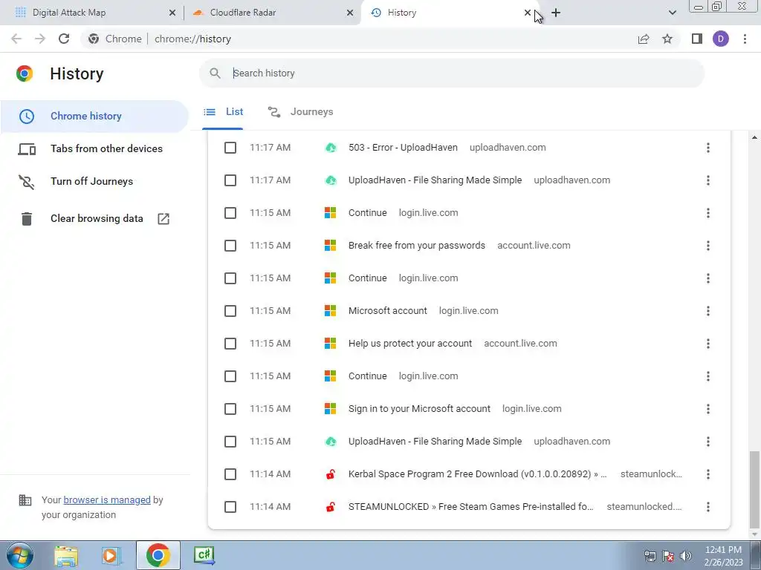Open Windows Explorer from taskbar
This screenshot has width=761, height=570.
[x=66, y=555]
